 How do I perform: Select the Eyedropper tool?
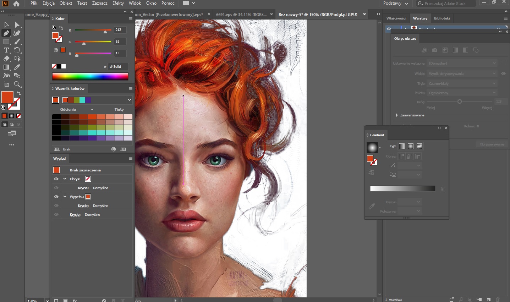click(17, 67)
